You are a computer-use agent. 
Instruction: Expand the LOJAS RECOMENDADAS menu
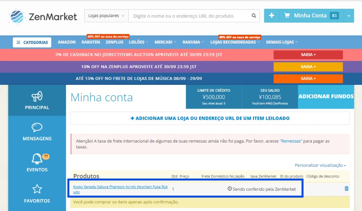point(235,42)
